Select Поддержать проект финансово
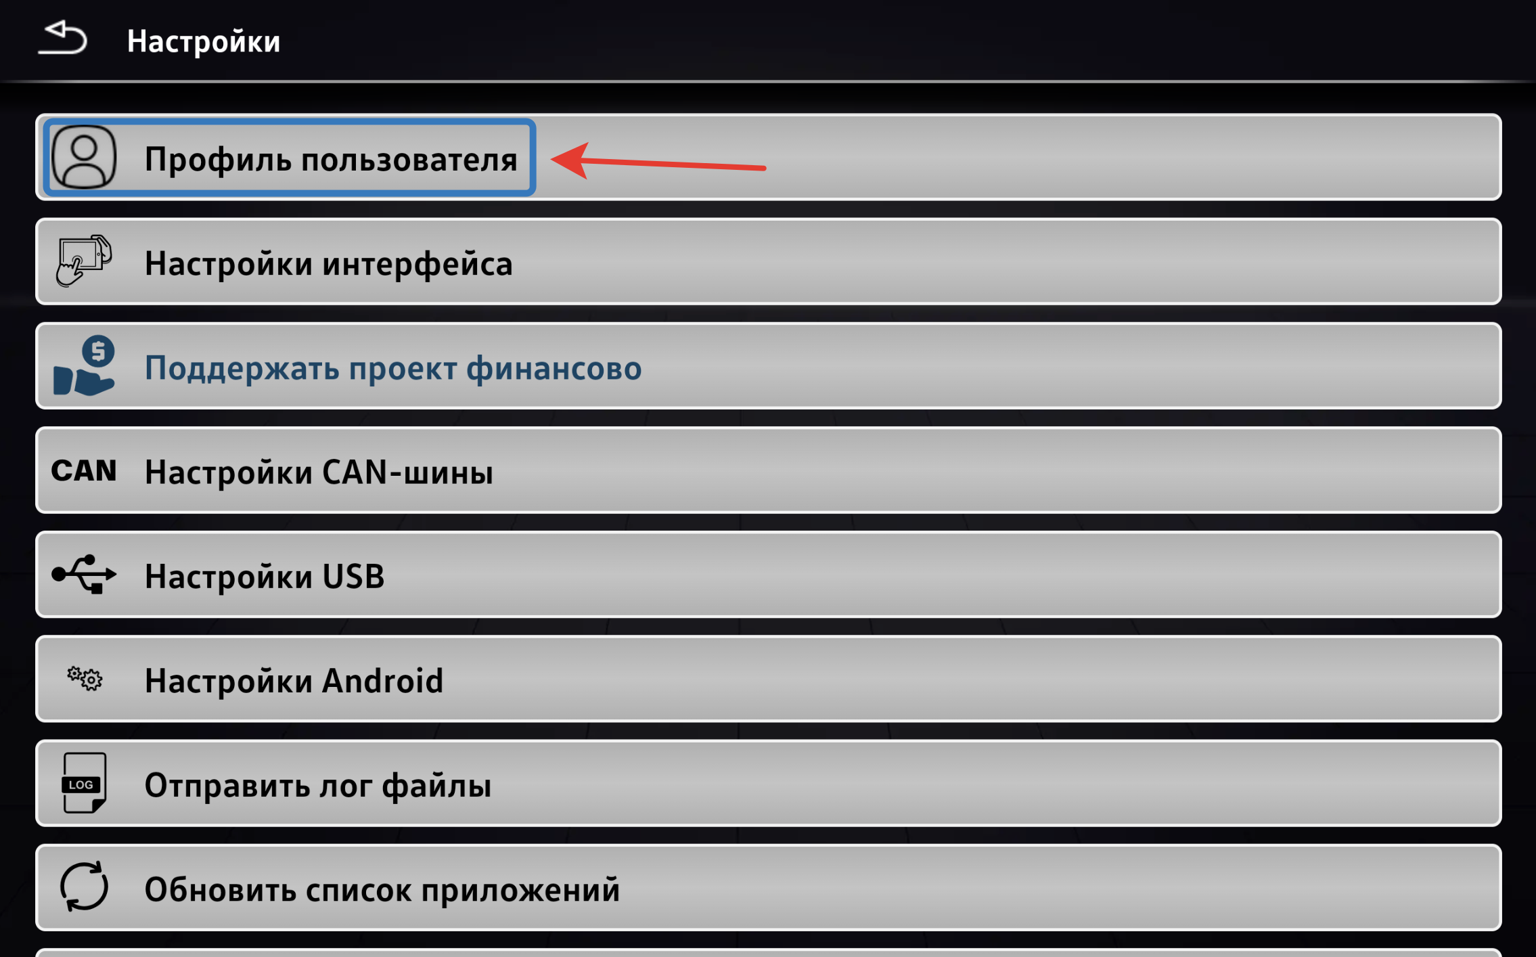This screenshot has height=957, width=1536. (768, 365)
